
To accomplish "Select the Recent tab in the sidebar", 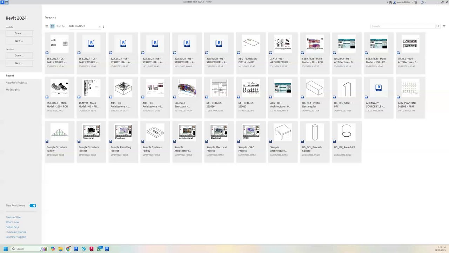I will (10, 76).
